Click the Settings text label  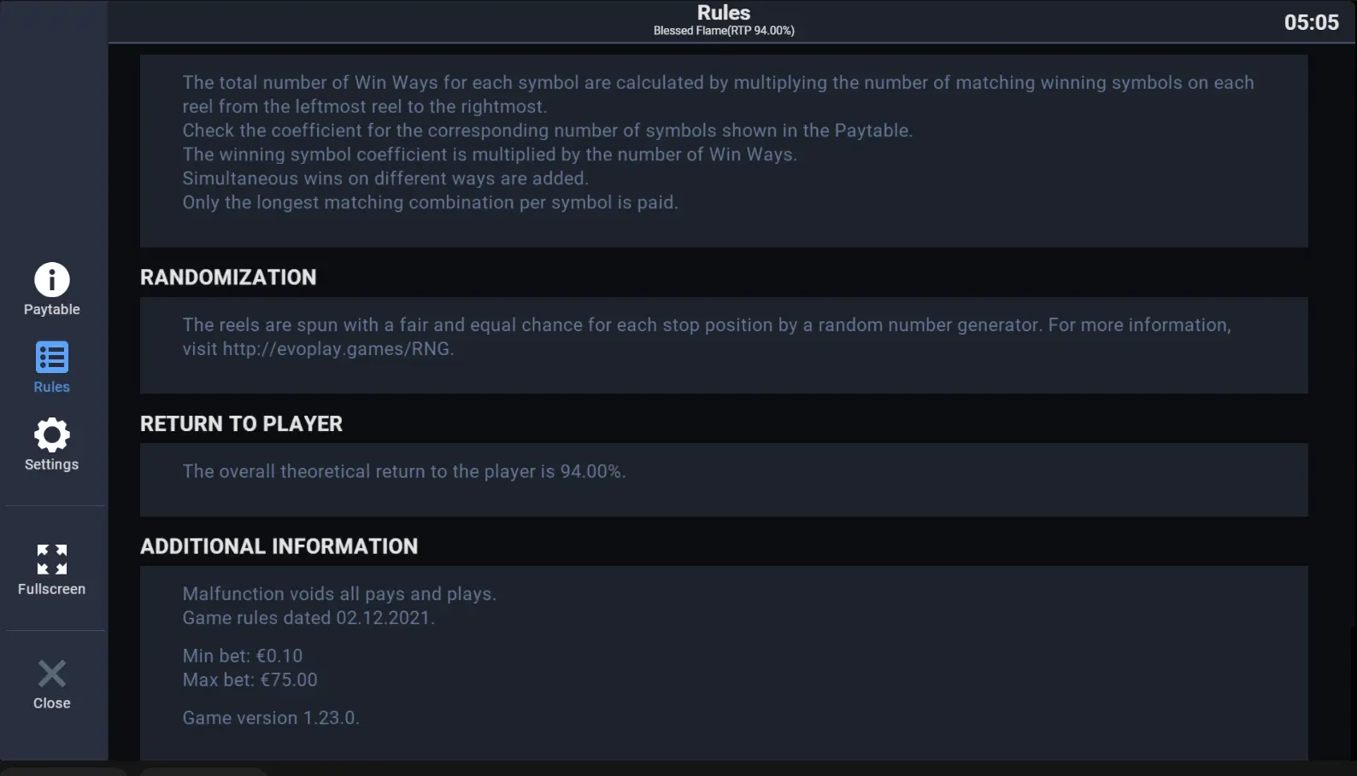(52, 464)
